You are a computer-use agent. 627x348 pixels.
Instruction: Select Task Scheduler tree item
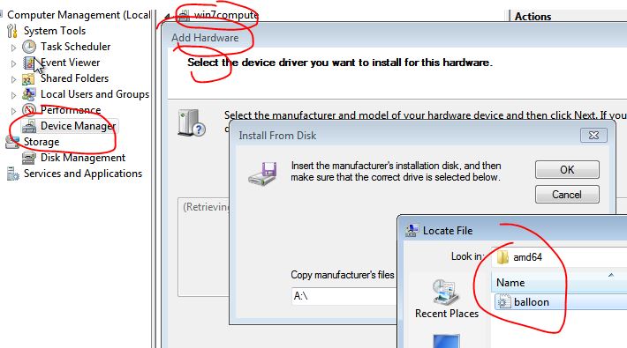(x=76, y=47)
